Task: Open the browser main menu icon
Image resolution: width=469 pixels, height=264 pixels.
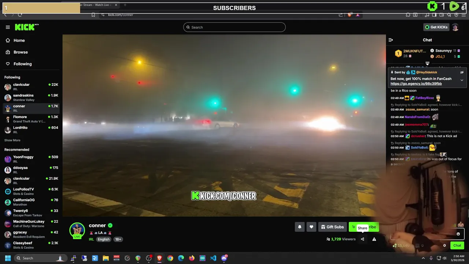Action: pos(464,15)
